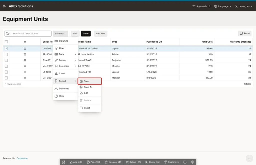Open the Approvals list
This screenshot has width=256, height=165.
click(201, 6)
